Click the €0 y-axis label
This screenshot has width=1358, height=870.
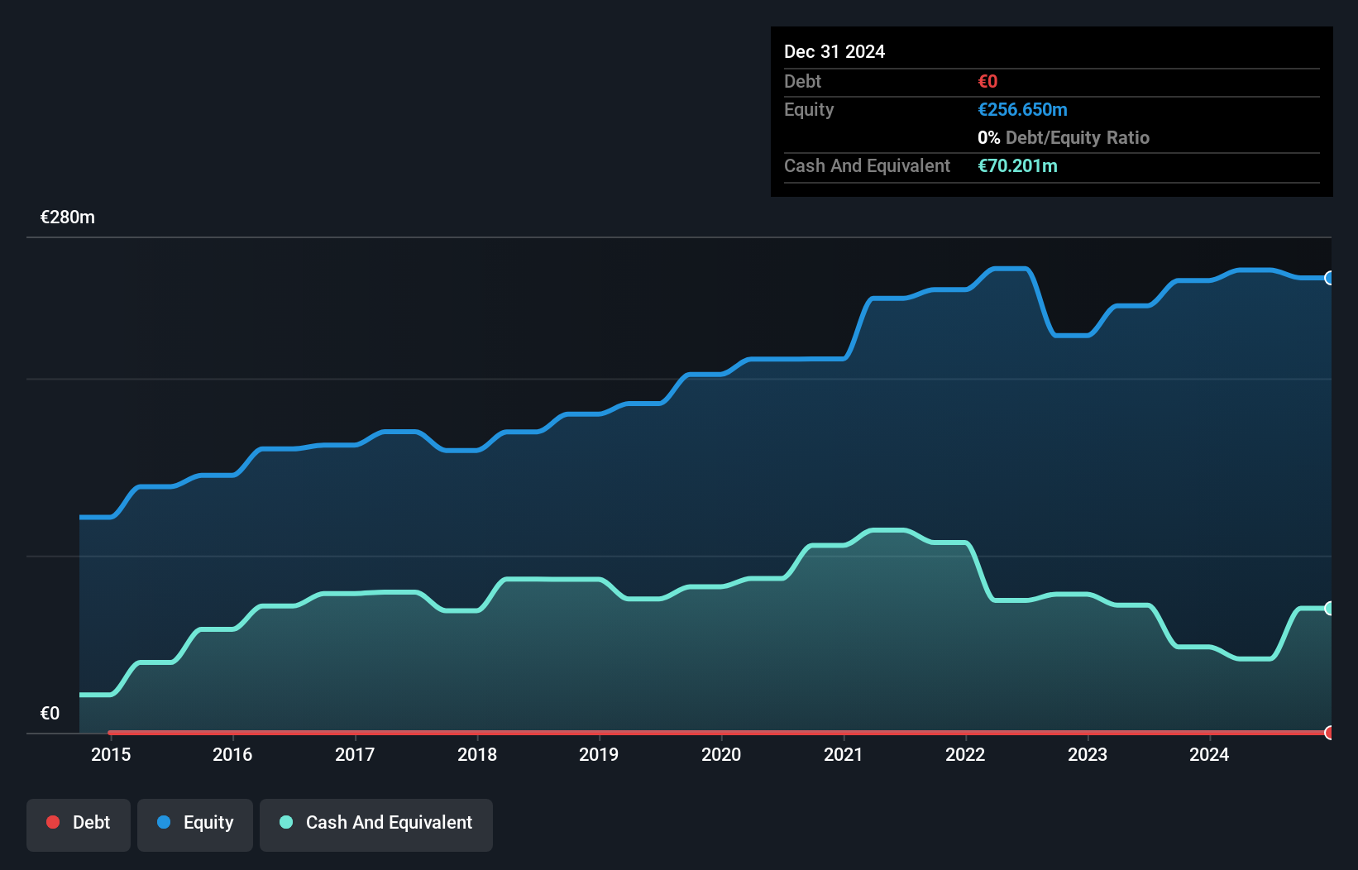click(x=50, y=714)
